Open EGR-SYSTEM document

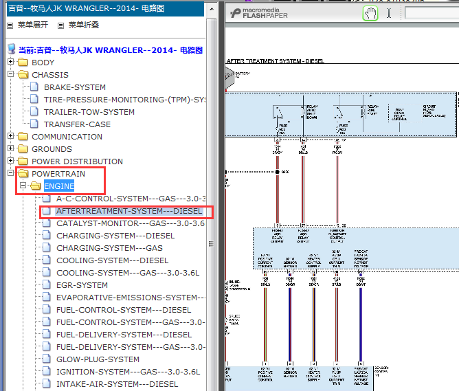(82, 285)
